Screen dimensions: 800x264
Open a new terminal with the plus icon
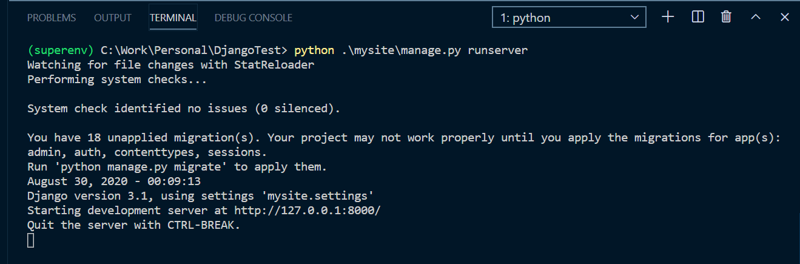668,17
